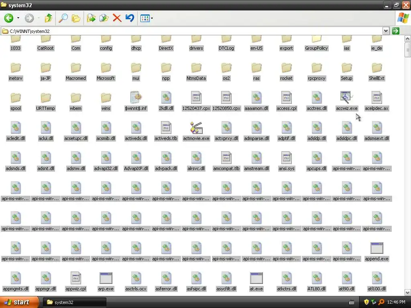
Task: Select the ansi.sys file
Action: (287, 162)
